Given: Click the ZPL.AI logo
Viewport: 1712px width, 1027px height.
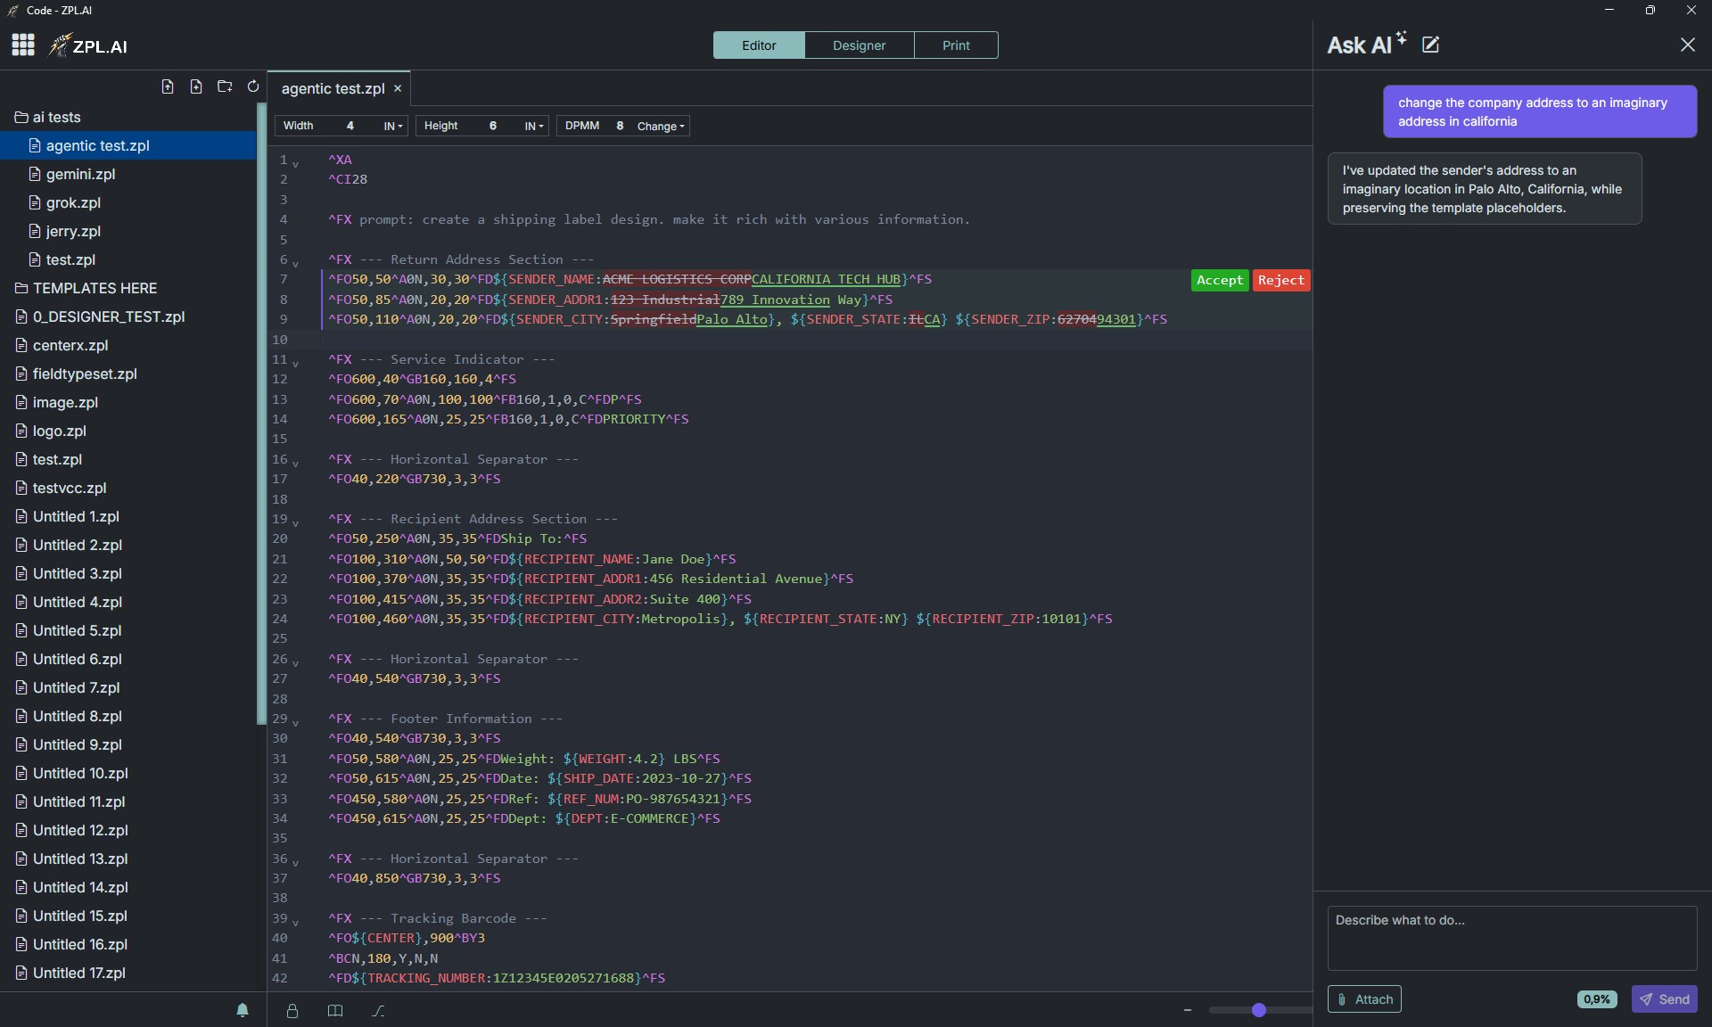Looking at the screenshot, I should (88, 45).
